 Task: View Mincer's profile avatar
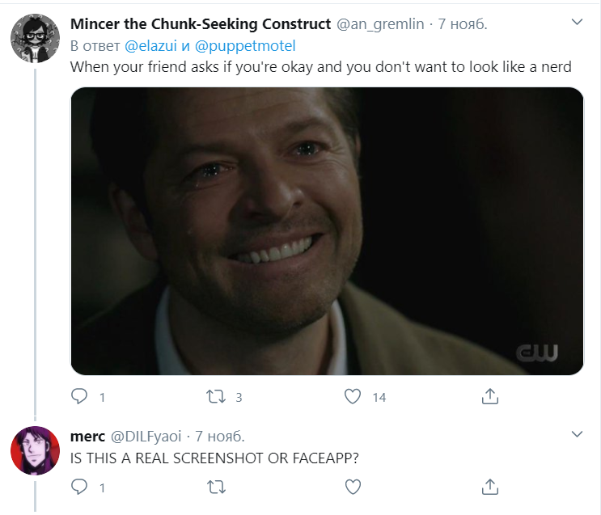(35, 38)
